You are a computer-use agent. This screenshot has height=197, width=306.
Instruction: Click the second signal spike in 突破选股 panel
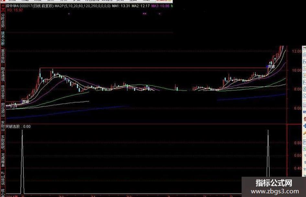(268, 153)
